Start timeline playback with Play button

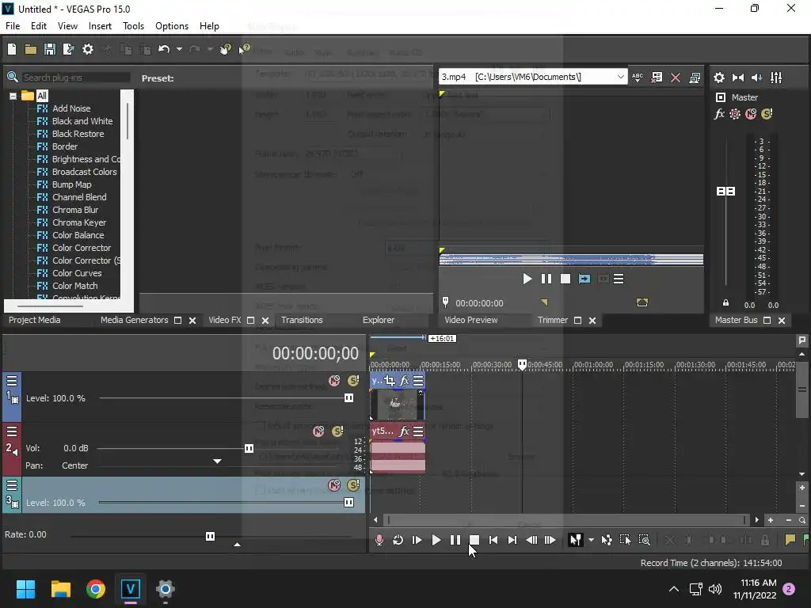pyautogui.click(x=436, y=540)
